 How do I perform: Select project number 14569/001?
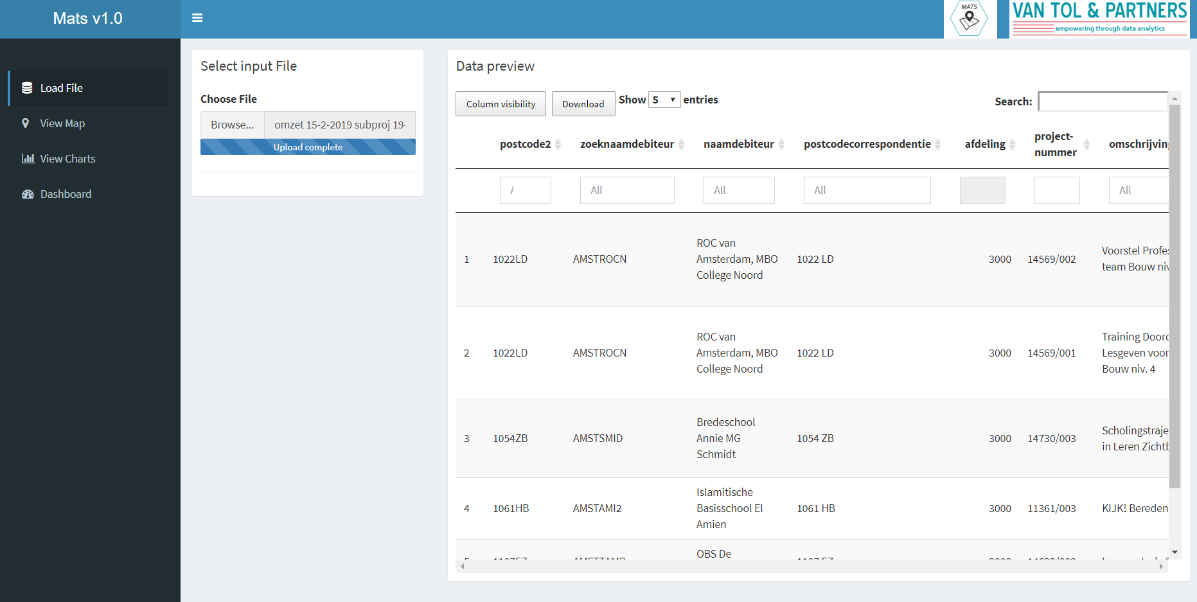(1052, 353)
